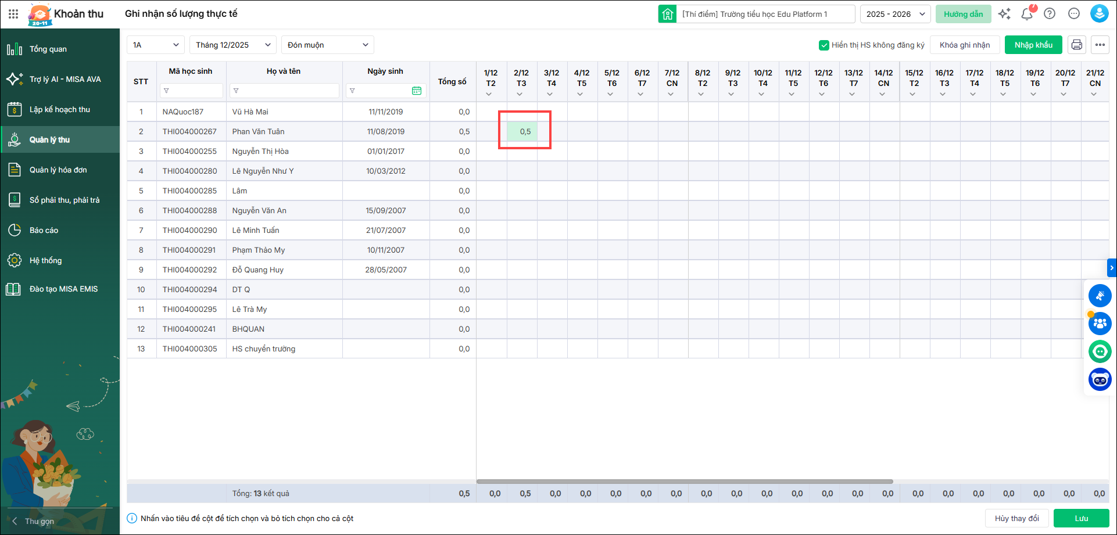Click the Nhập khẩu import button
The height and width of the screenshot is (535, 1117).
(1034, 45)
